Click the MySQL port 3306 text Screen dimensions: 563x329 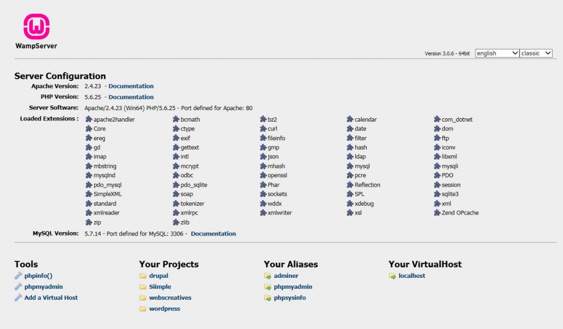[x=176, y=234]
